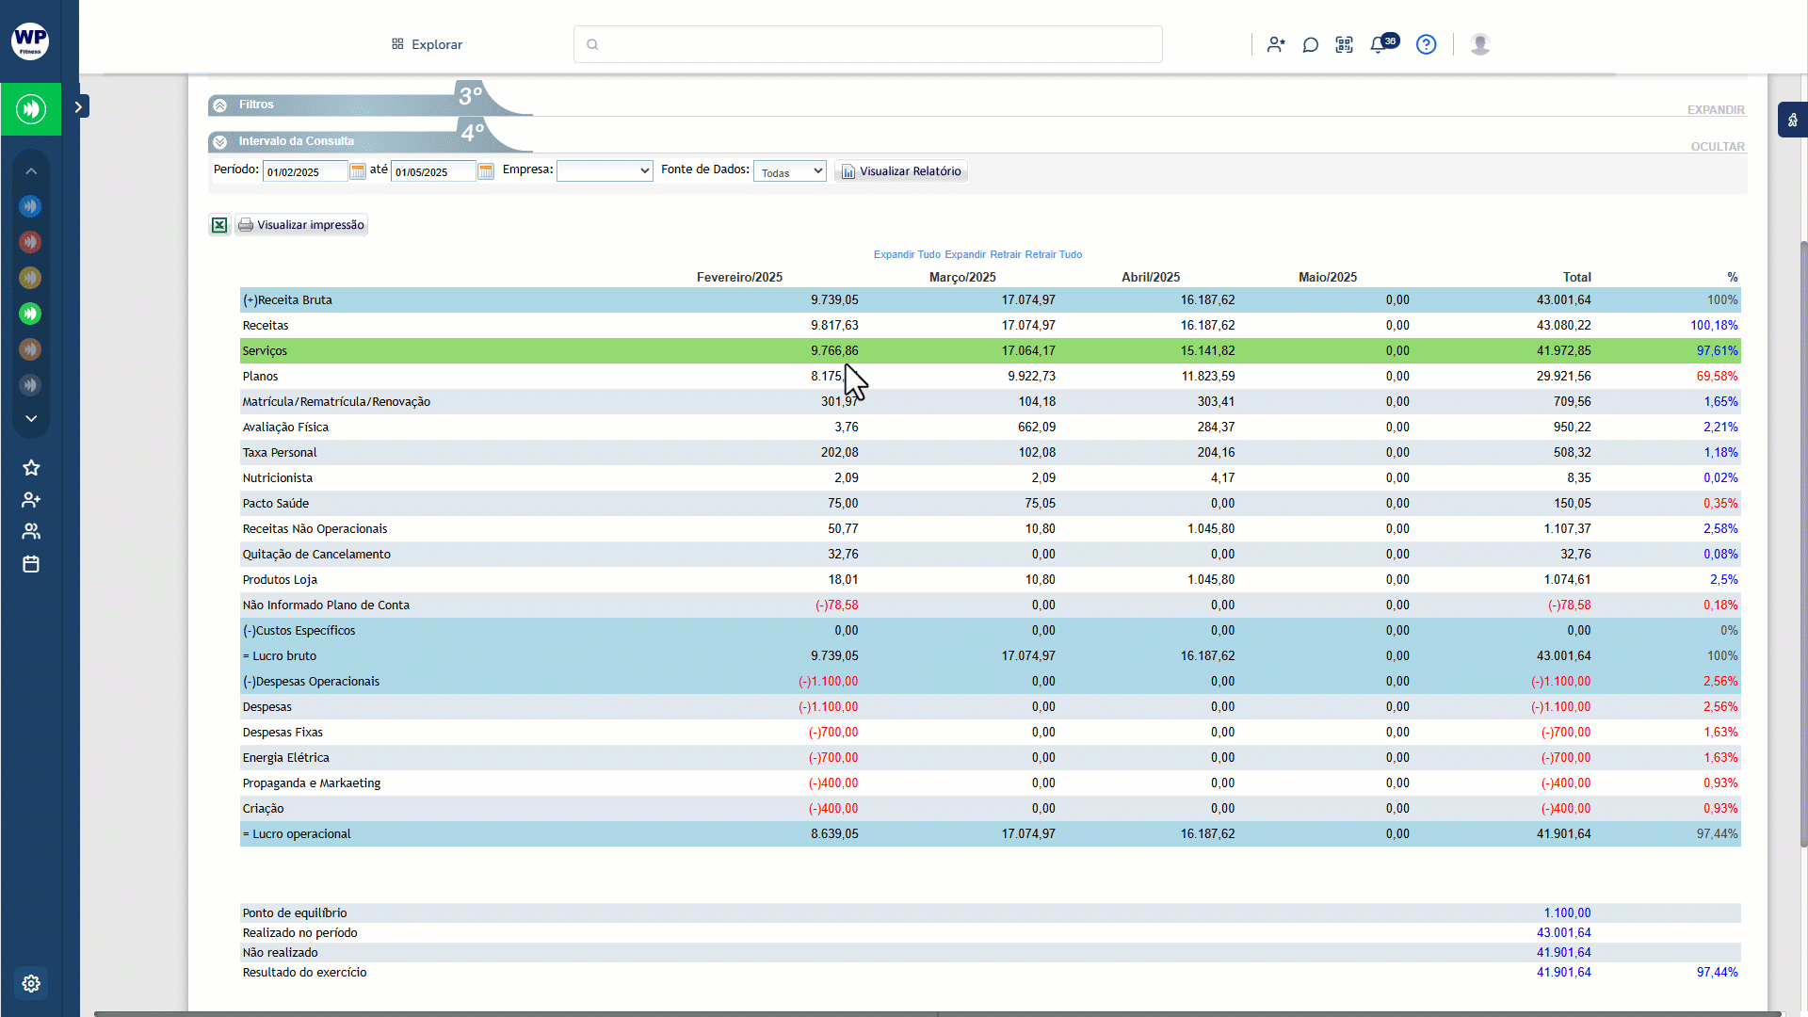Click Expandir Tudo link
This screenshot has height=1017, width=1808.
(x=907, y=254)
